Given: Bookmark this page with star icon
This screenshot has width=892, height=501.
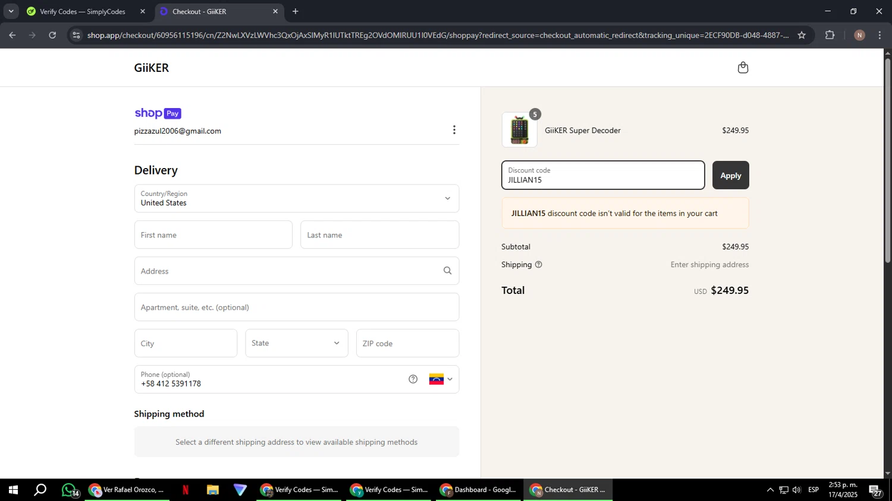Looking at the screenshot, I should coord(802,36).
